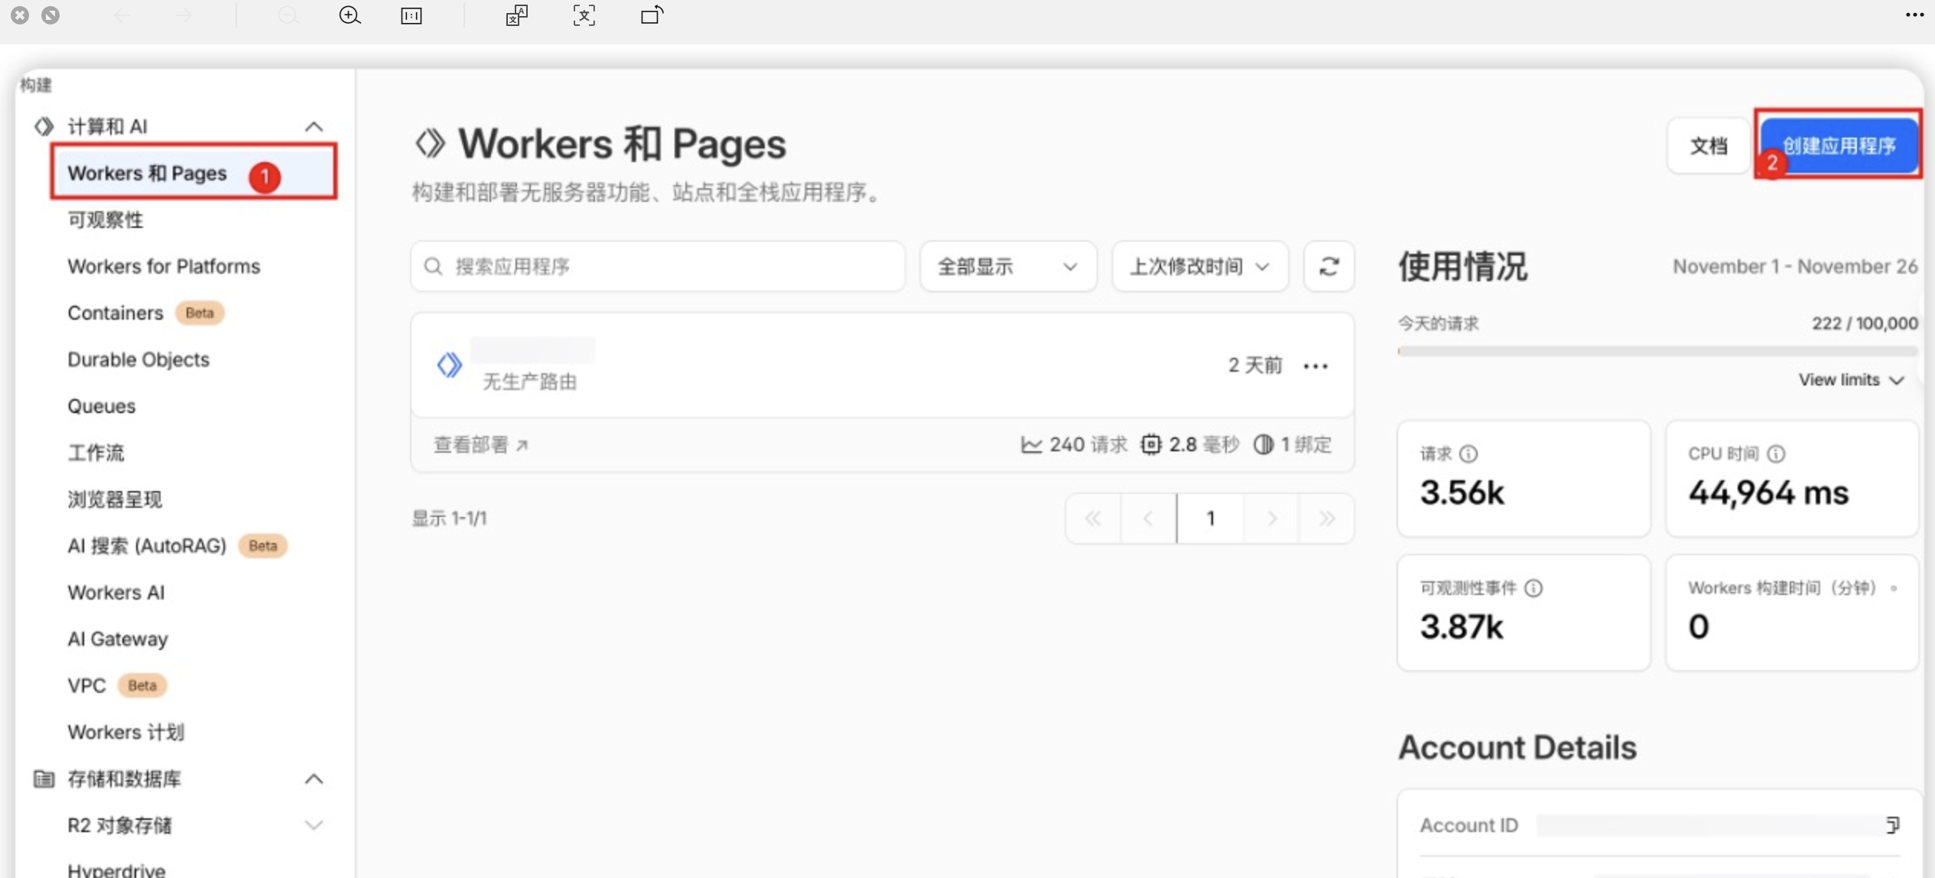This screenshot has height=878, width=1935.
Task: Open the more options ellipsis in toolbar
Action: point(1914,15)
